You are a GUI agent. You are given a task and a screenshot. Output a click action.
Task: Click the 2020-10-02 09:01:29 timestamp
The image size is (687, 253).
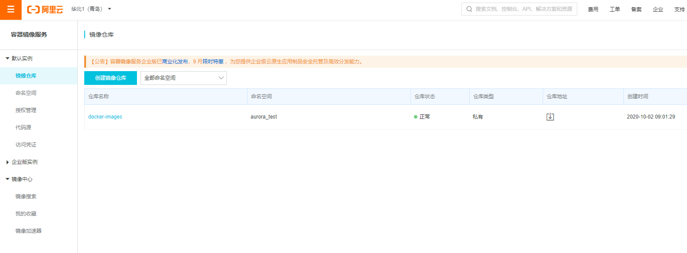click(651, 117)
